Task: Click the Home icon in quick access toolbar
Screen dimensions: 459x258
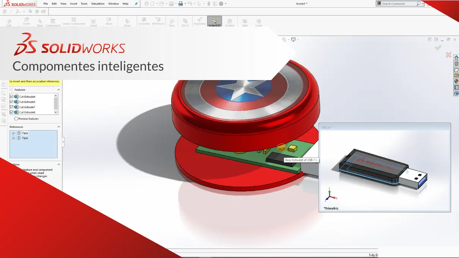Action: tap(147, 4)
